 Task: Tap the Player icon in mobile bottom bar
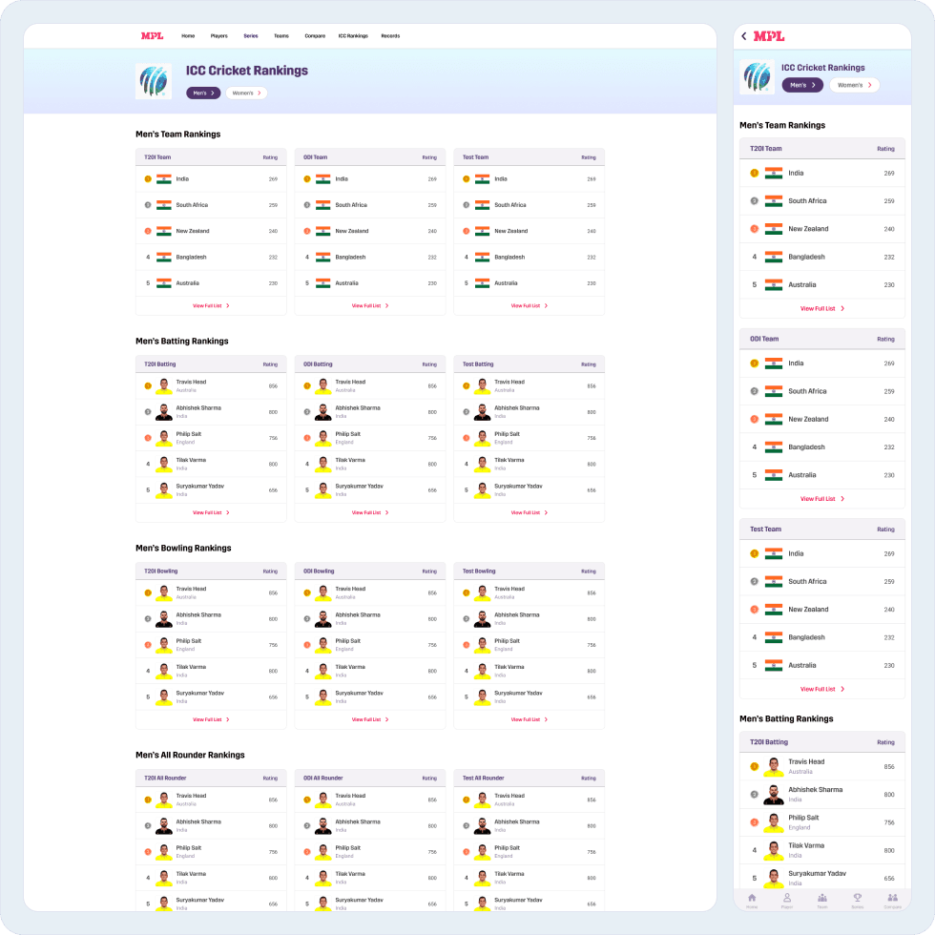(787, 898)
